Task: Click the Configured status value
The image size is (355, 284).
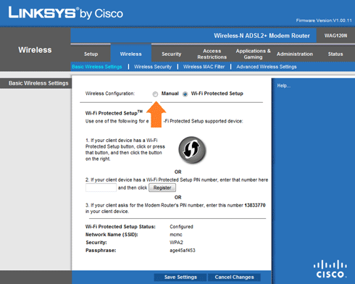Action: pos(181,227)
